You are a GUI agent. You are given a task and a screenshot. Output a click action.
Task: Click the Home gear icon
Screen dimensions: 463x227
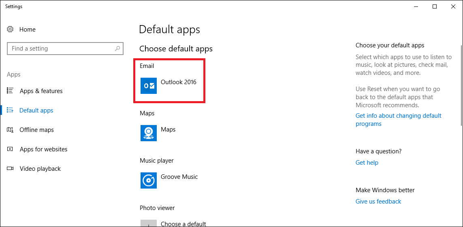pos(11,29)
